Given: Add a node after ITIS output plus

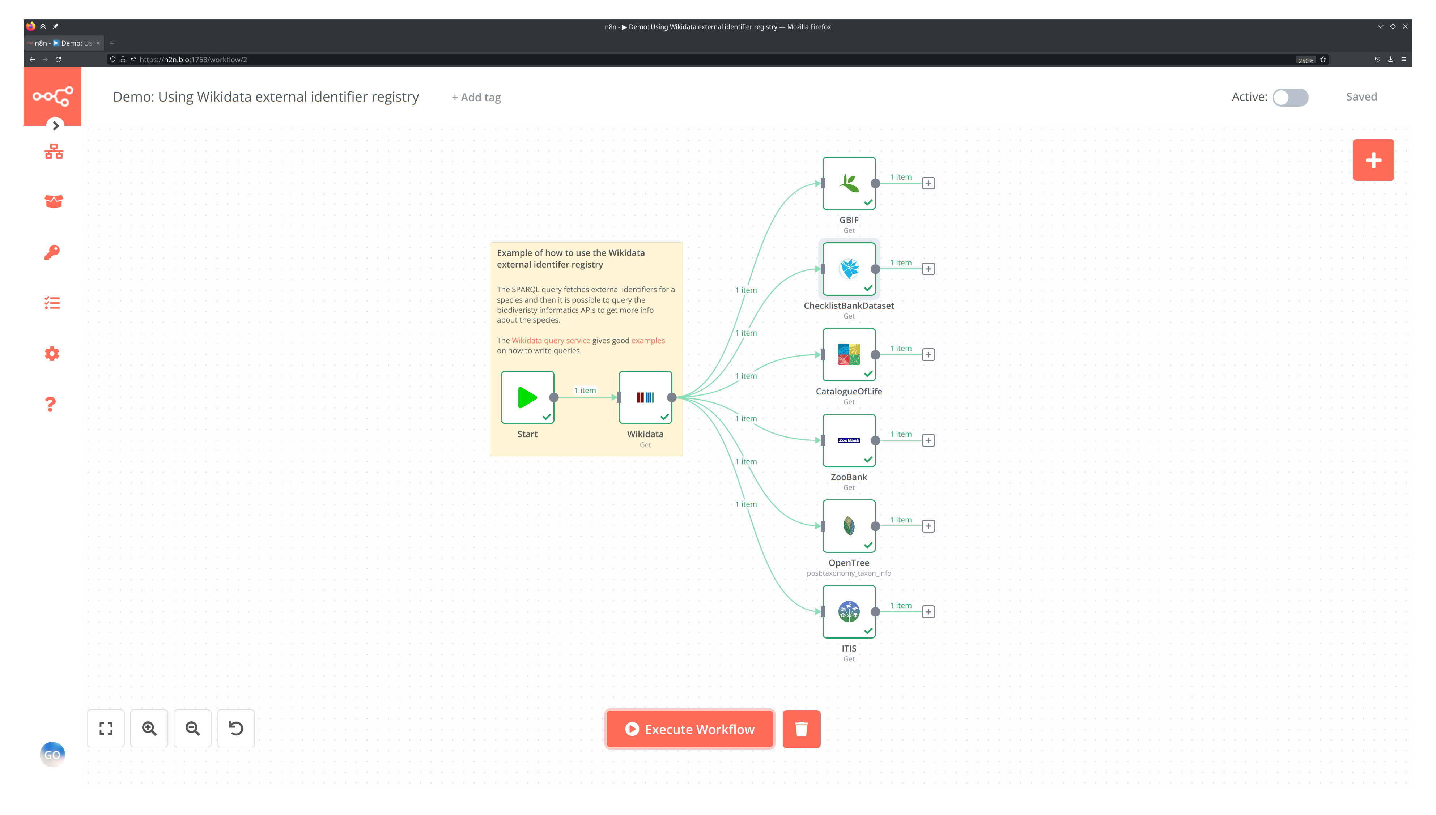Looking at the screenshot, I should point(928,612).
